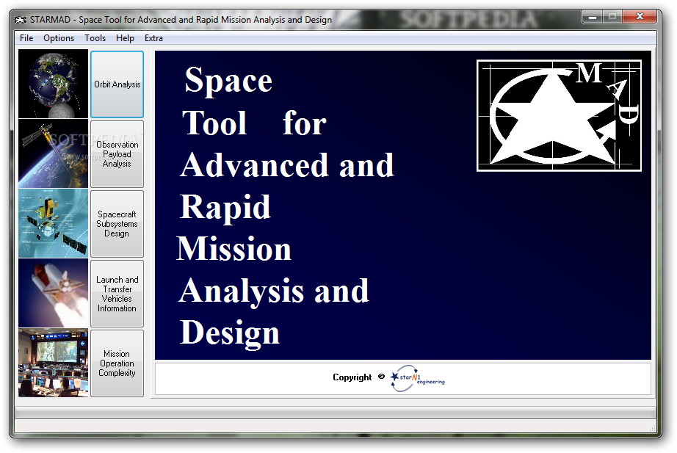Launch Spacecraft Subsystems Design module

tap(117, 224)
